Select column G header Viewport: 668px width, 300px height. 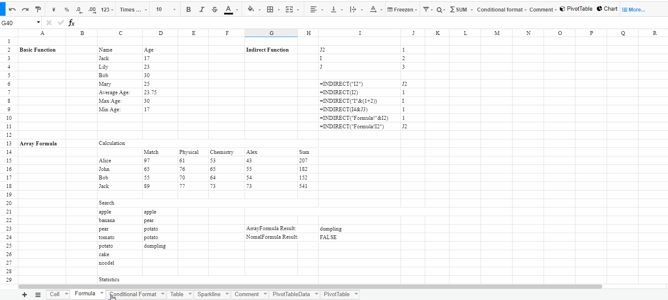click(x=271, y=33)
